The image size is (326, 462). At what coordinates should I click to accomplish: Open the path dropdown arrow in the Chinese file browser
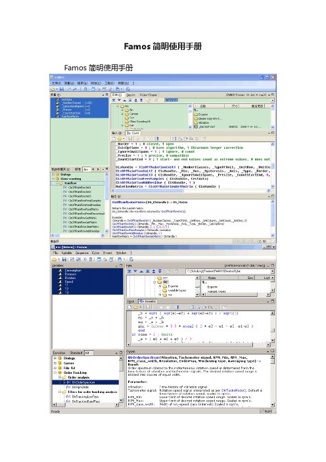273,100
